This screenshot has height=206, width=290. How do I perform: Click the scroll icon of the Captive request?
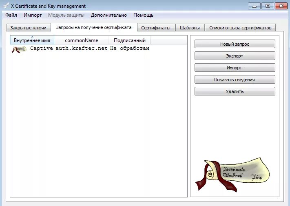[x=19, y=49]
